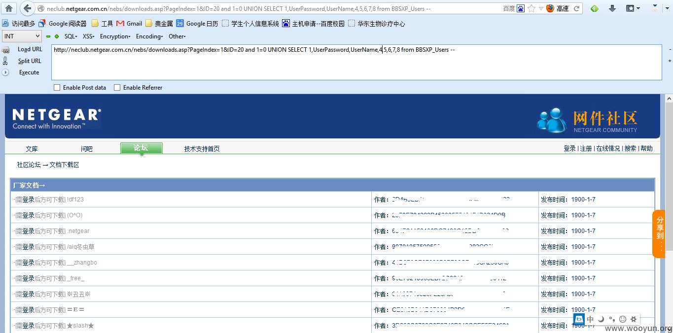
Task: Open the address bar history dropdown arrow
Action: 541,8
